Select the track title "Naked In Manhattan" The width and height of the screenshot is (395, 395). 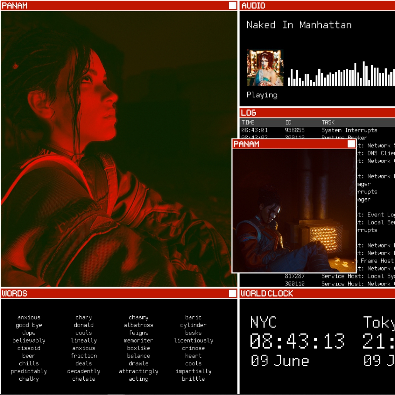click(299, 25)
